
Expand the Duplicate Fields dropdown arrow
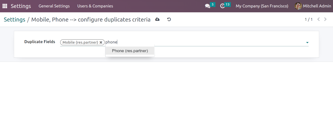click(307, 43)
